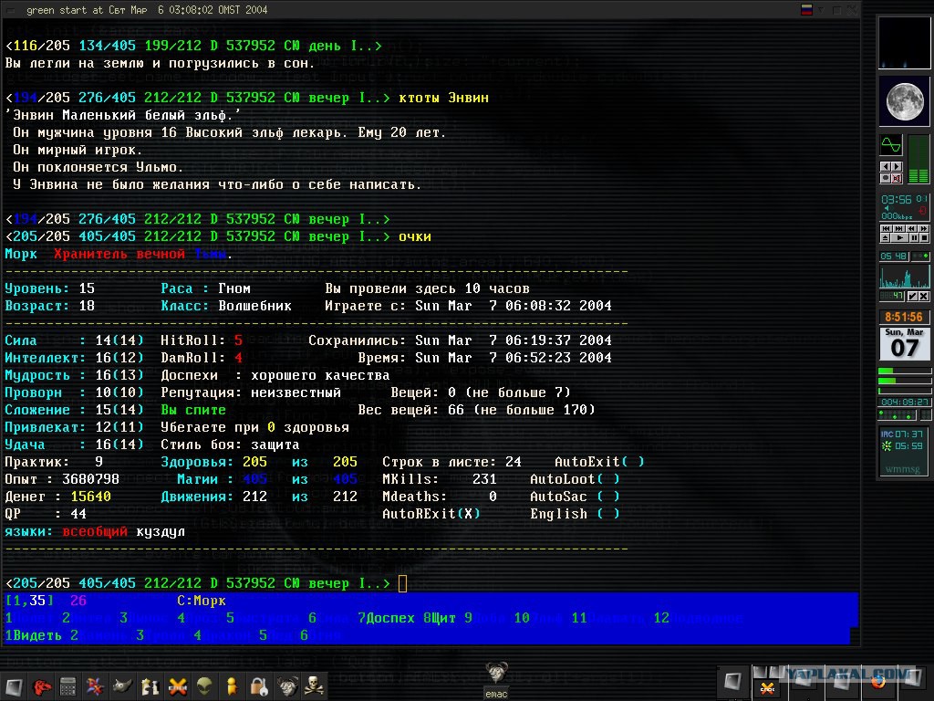Open the chess pieces icon in the dock

point(150,686)
